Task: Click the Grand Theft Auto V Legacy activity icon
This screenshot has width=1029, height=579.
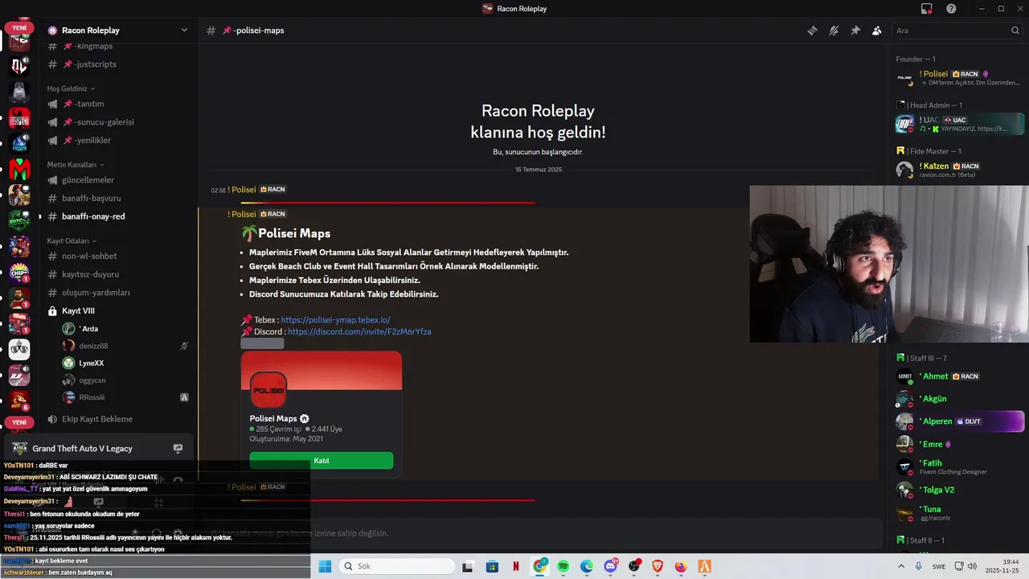Action: click(x=18, y=448)
